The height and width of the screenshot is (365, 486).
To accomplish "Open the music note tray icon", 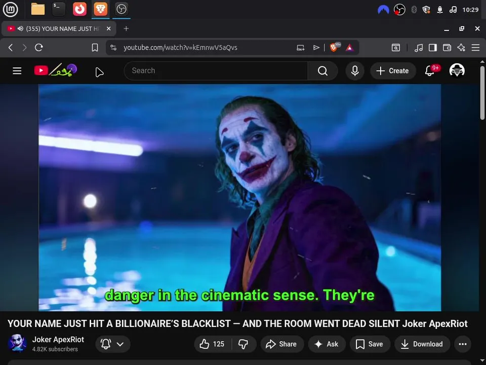I will pos(453,10).
